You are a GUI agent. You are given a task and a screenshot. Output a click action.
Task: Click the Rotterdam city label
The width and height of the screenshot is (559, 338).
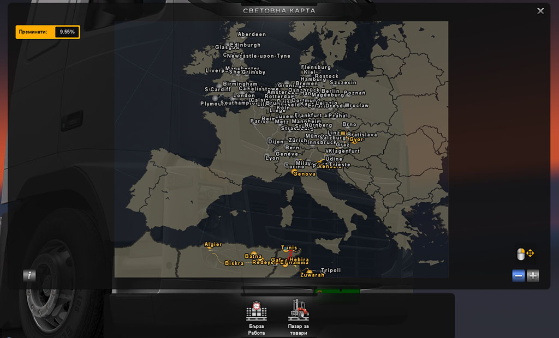click(280, 96)
